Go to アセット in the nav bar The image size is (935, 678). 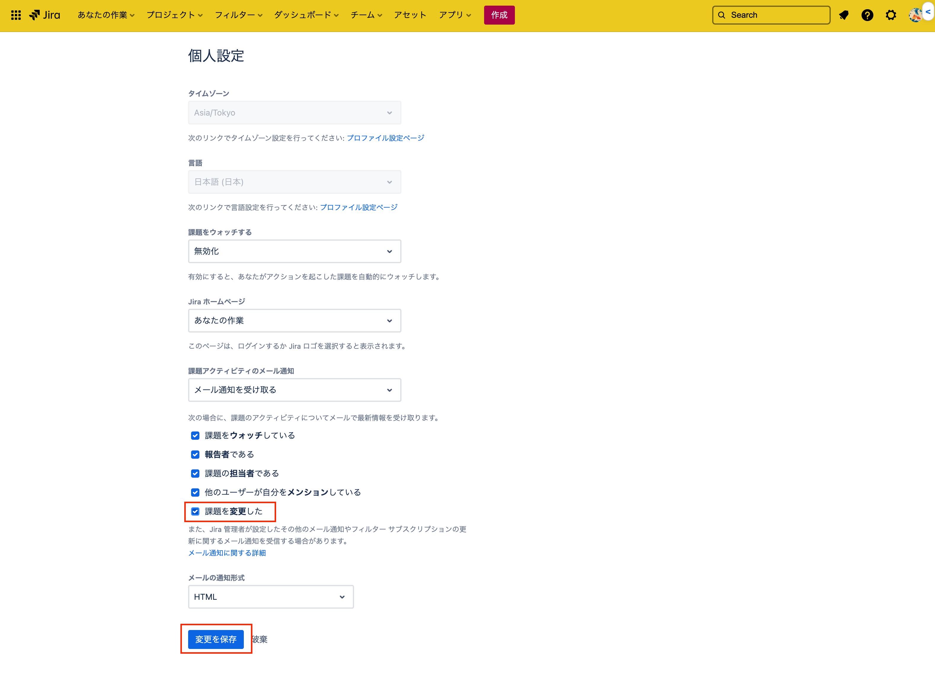point(410,15)
